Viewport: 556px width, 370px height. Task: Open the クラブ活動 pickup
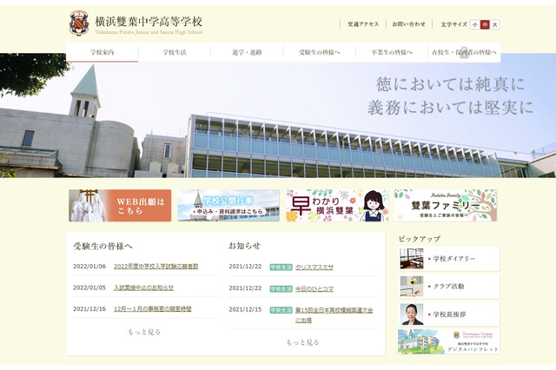point(449,286)
